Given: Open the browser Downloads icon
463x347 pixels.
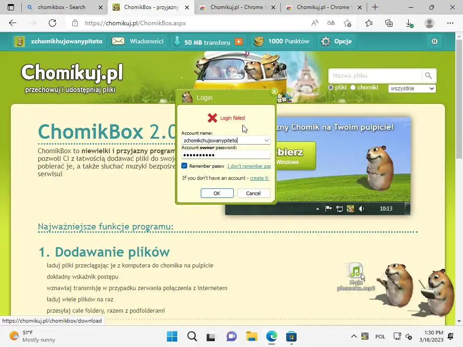Looking at the screenshot, I should click(409, 23).
